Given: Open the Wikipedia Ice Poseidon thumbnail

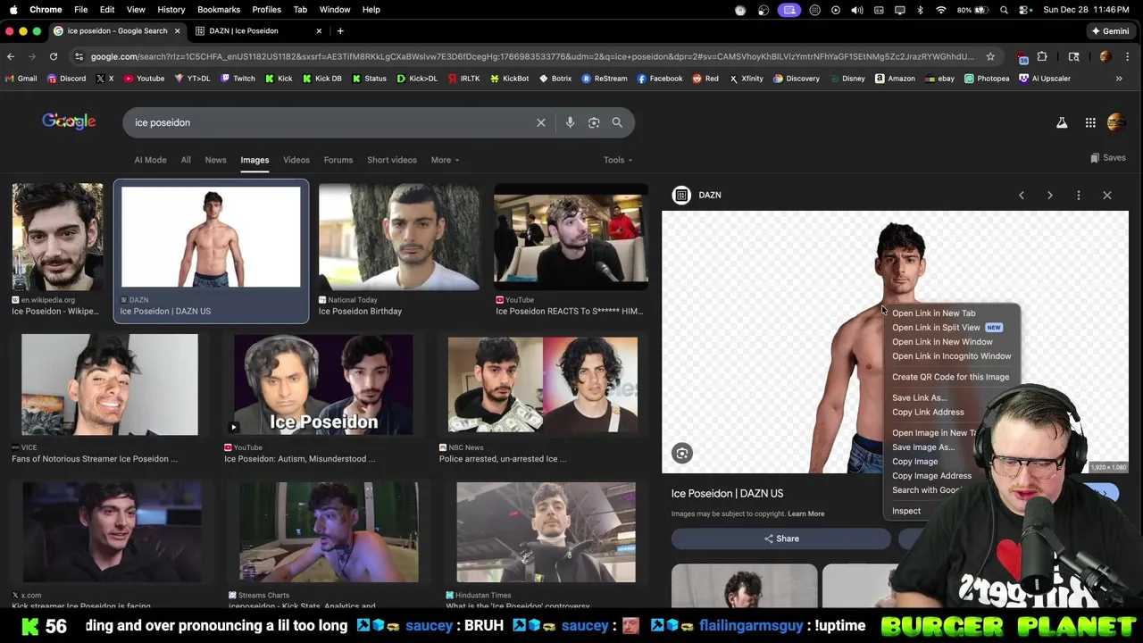Looking at the screenshot, I should click(58, 238).
